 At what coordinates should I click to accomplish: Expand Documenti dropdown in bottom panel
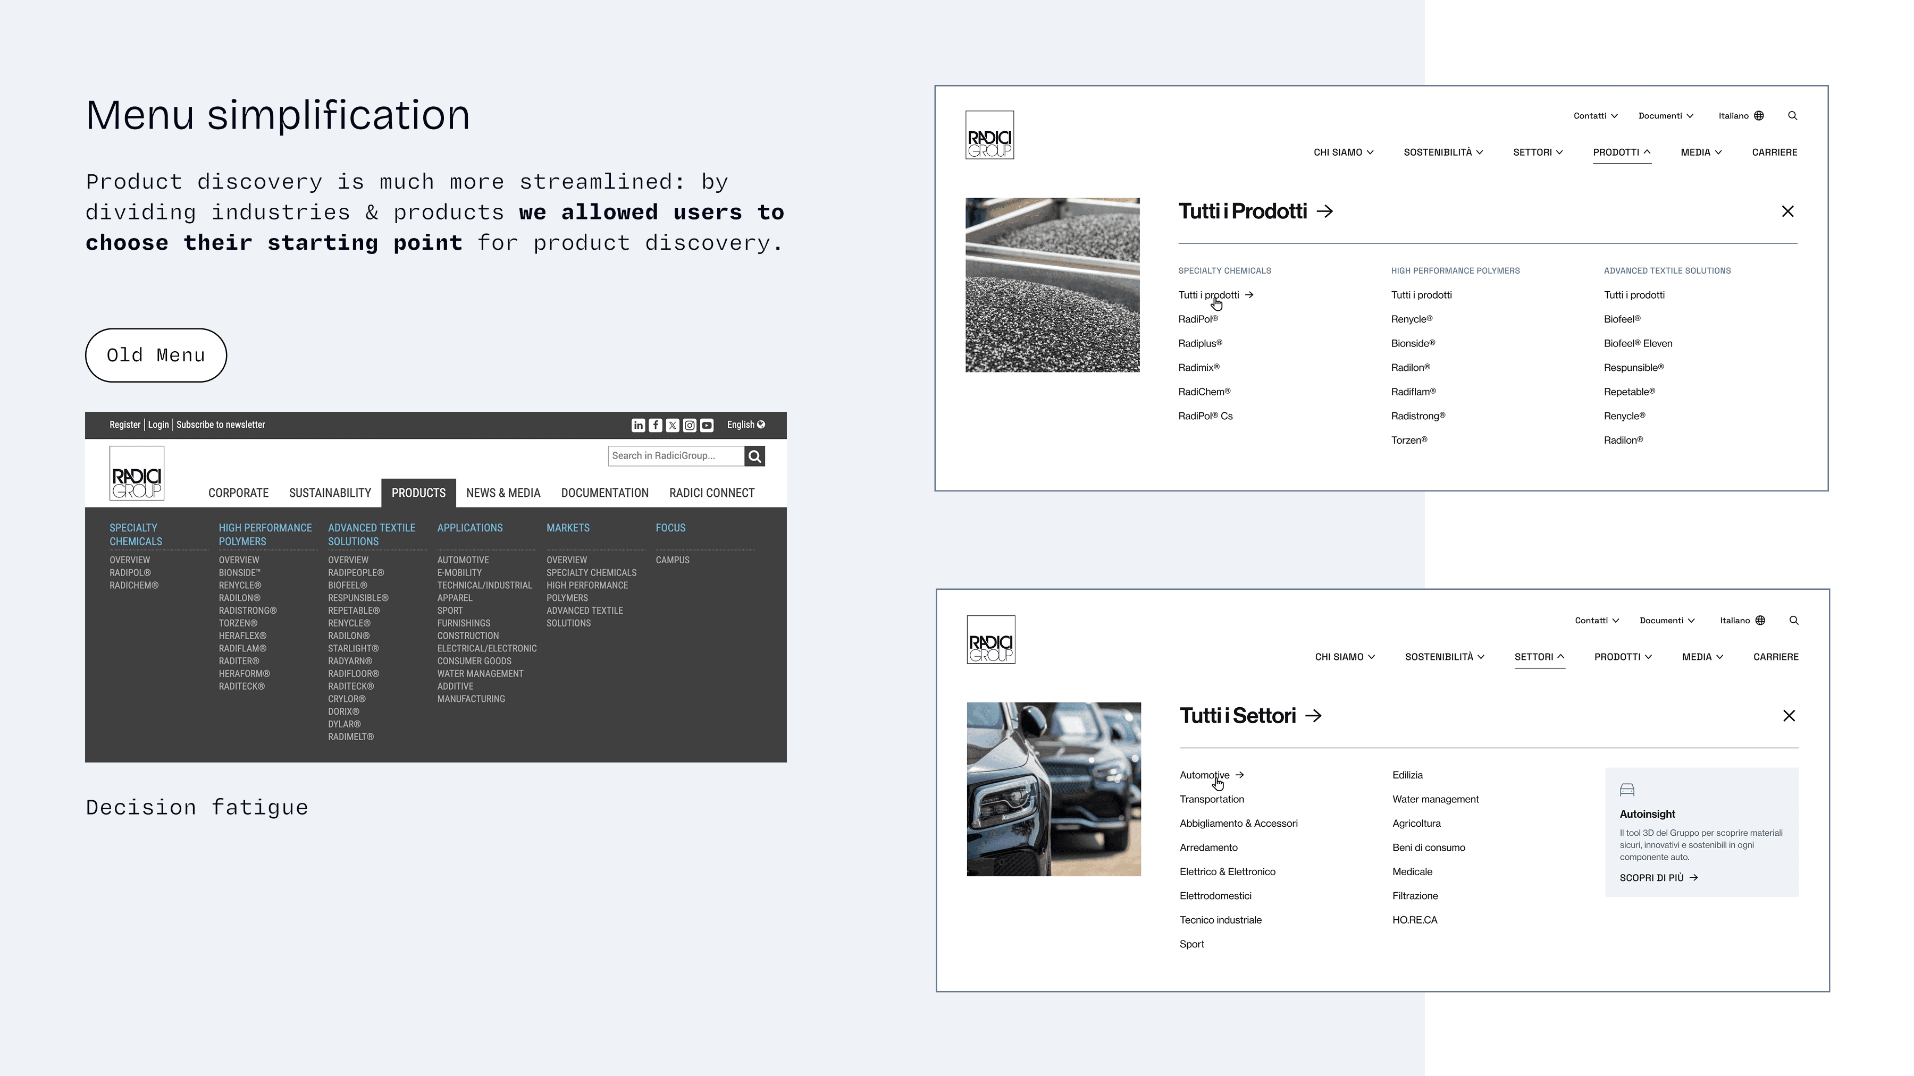point(1667,621)
